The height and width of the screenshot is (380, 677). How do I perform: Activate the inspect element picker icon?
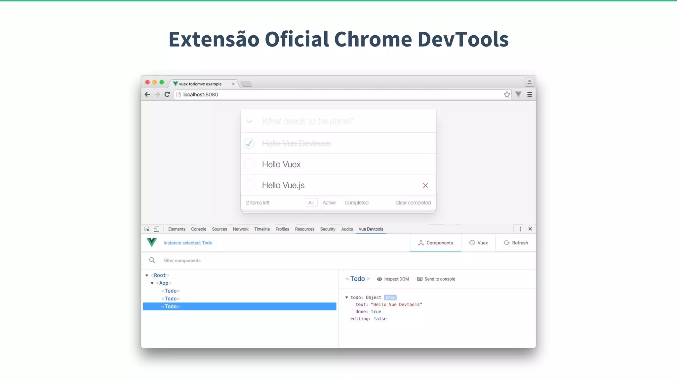(x=147, y=229)
